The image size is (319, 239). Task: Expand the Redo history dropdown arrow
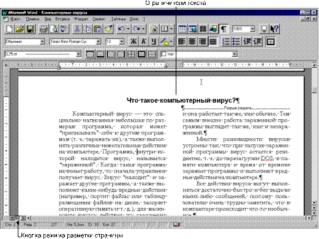[143, 29]
